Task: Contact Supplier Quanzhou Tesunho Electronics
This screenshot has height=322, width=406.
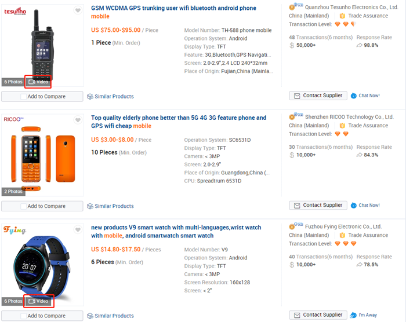Action: pyautogui.click(x=318, y=96)
